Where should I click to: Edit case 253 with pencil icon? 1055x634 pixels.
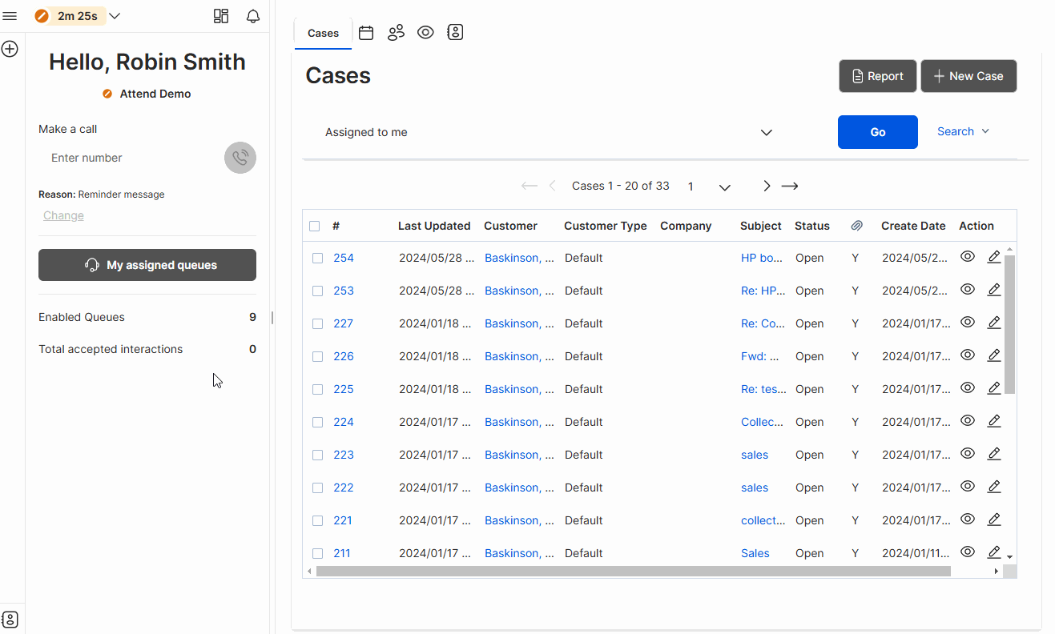tap(994, 289)
